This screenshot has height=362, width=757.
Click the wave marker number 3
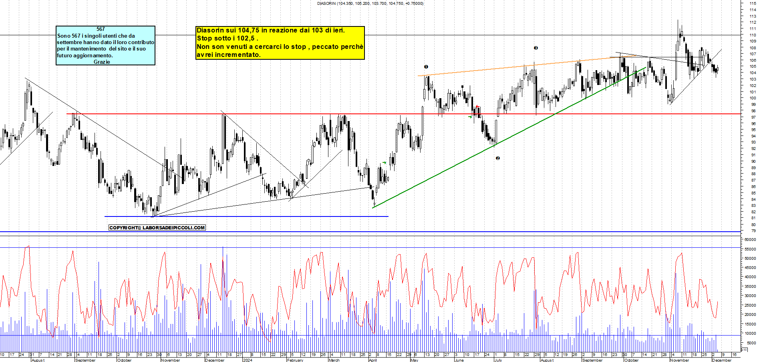[536, 48]
